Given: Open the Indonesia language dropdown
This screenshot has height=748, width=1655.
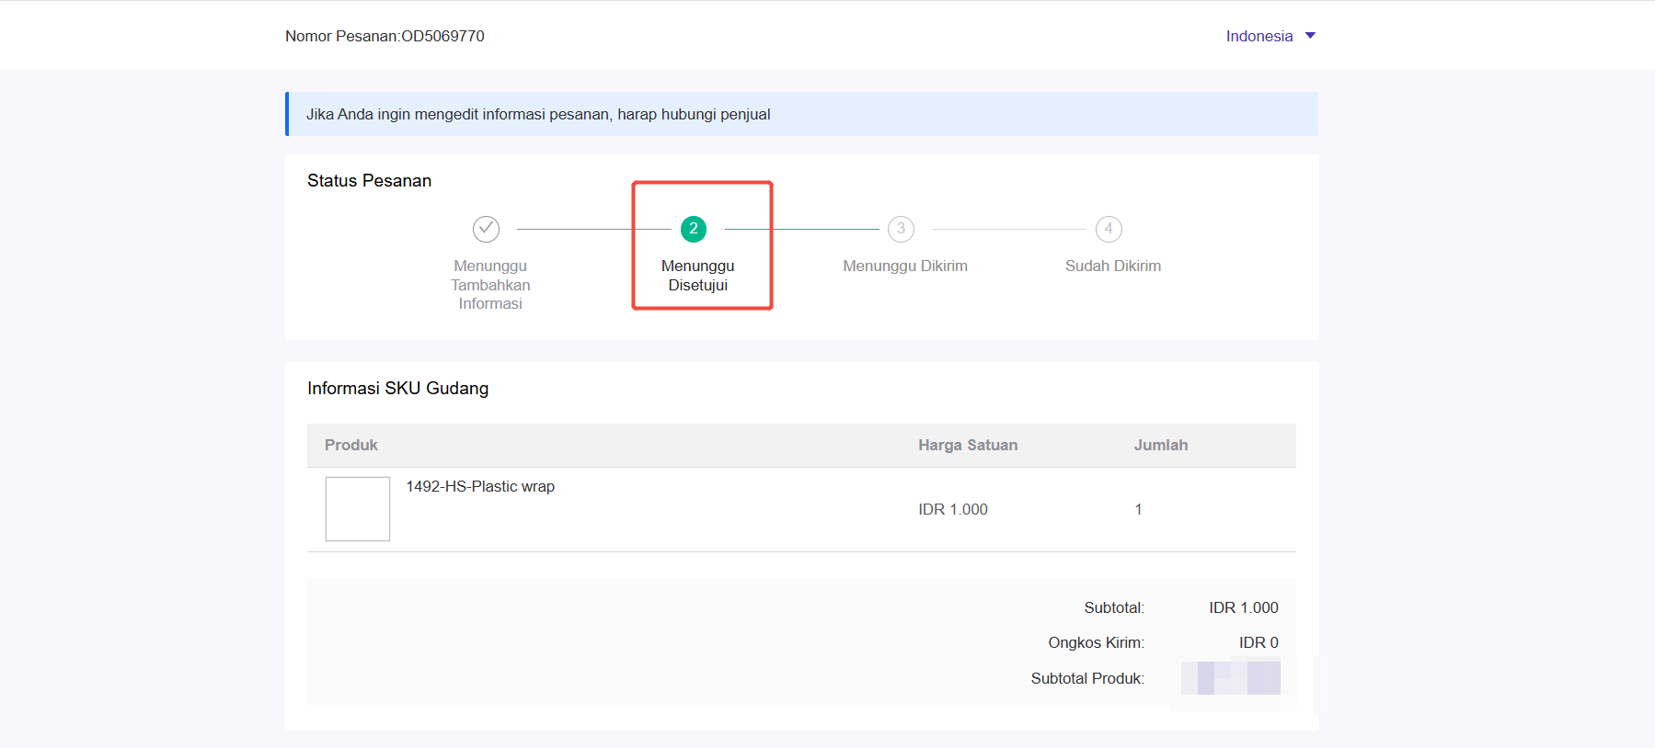Looking at the screenshot, I should tap(1259, 36).
